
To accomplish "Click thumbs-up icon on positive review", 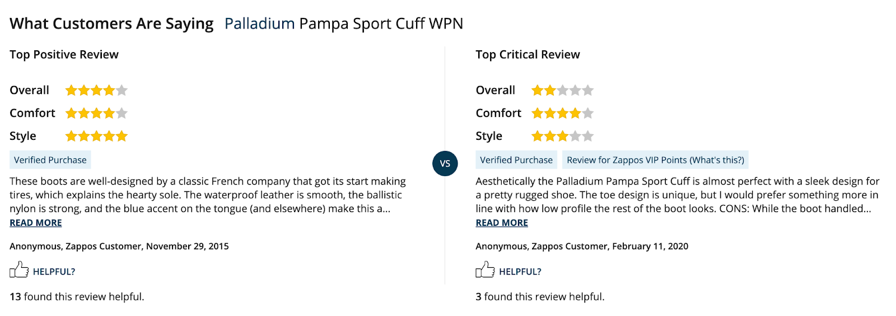I will pyautogui.click(x=18, y=270).
